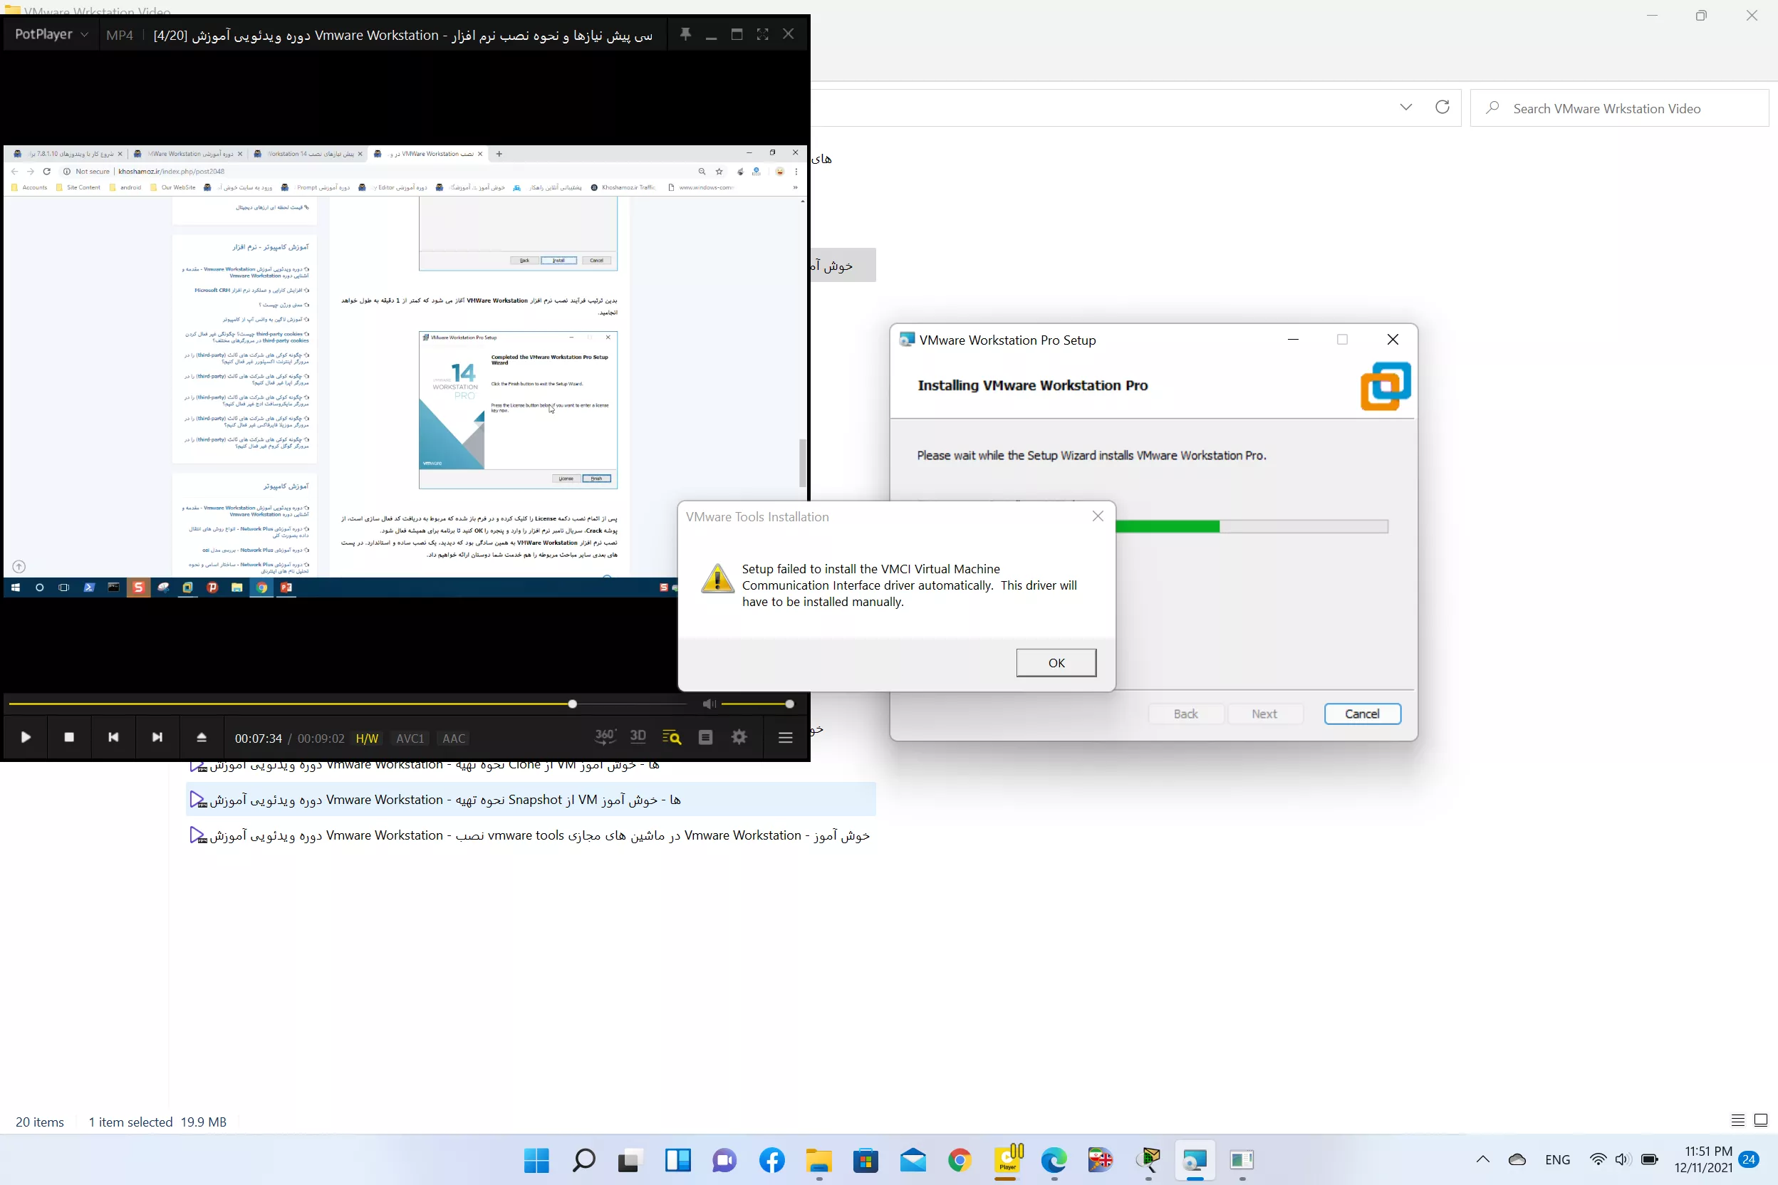The image size is (1778, 1185).
Task: Click the Search VMware Wrkstation Video field
Action: [x=1618, y=108]
